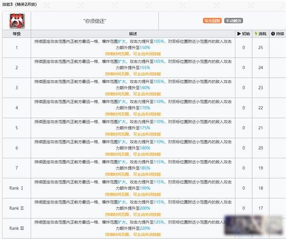This screenshot has width=286, height=239.
Task: Click the 190% value in Rank Ⅰ description
Action: [x=145, y=188]
